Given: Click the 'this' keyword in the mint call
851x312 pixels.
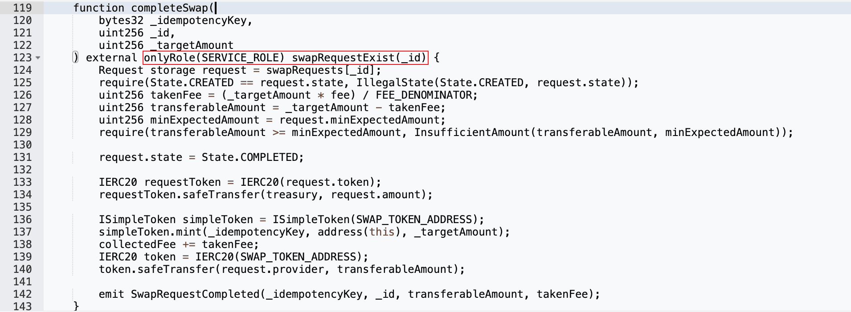Looking at the screenshot, I should click(382, 232).
